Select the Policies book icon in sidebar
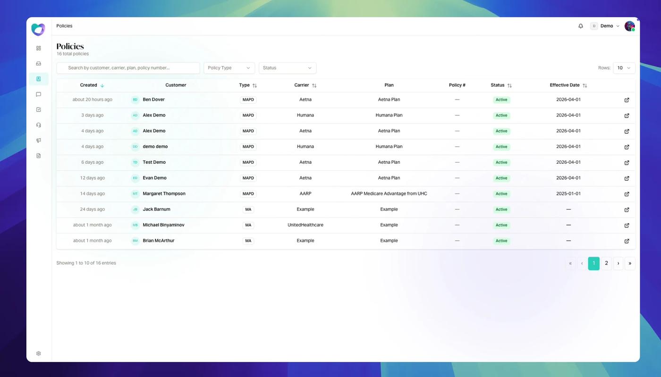 click(x=38, y=79)
